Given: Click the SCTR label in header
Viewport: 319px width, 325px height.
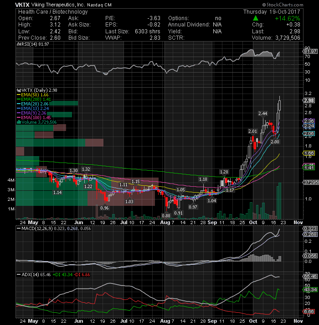Looking at the screenshot, I should click(x=176, y=38).
